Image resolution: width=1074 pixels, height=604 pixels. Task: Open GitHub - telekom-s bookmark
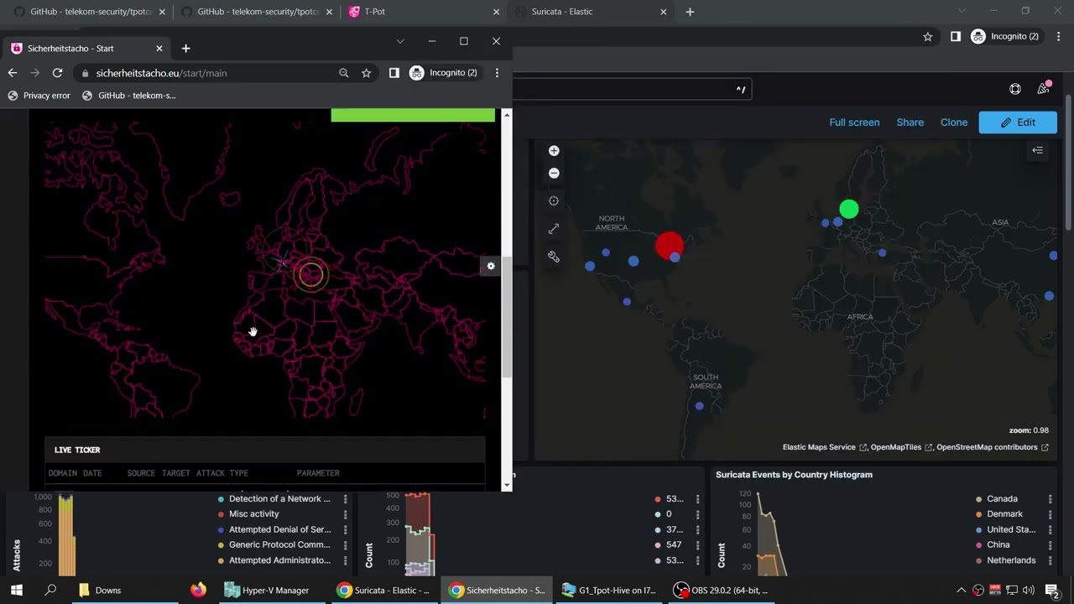(129, 96)
